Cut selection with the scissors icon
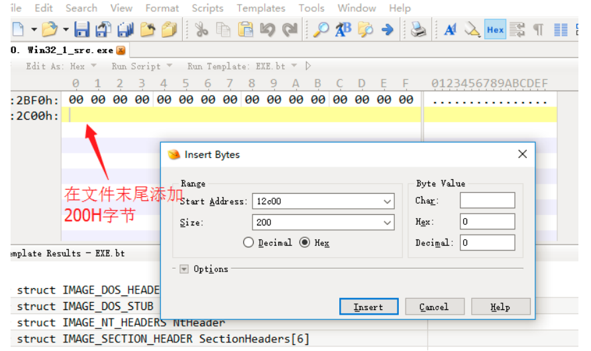The height and width of the screenshot is (351, 591). (201, 29)
